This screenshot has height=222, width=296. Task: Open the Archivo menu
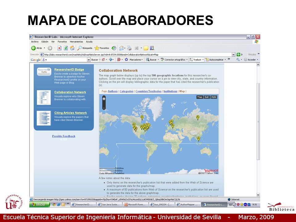pos(35,42)
